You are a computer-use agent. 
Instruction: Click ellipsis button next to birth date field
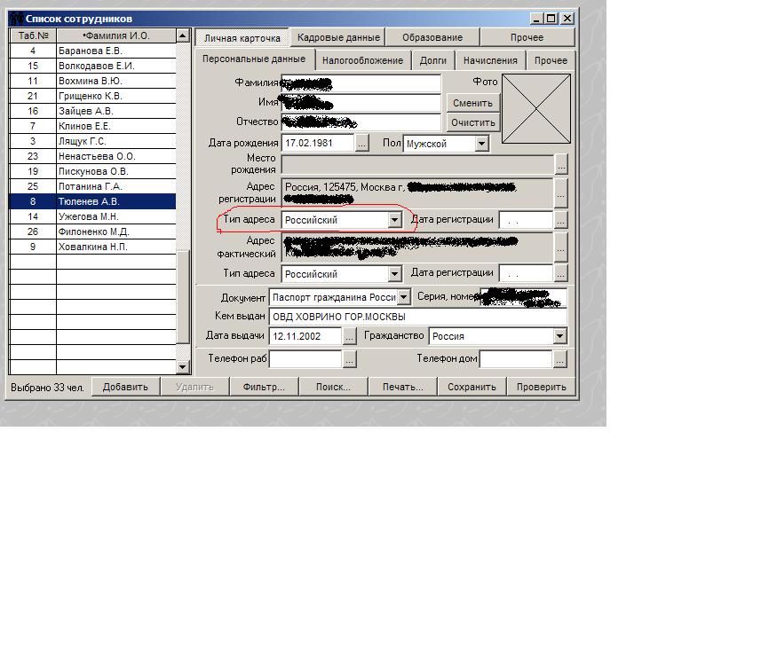362,144
